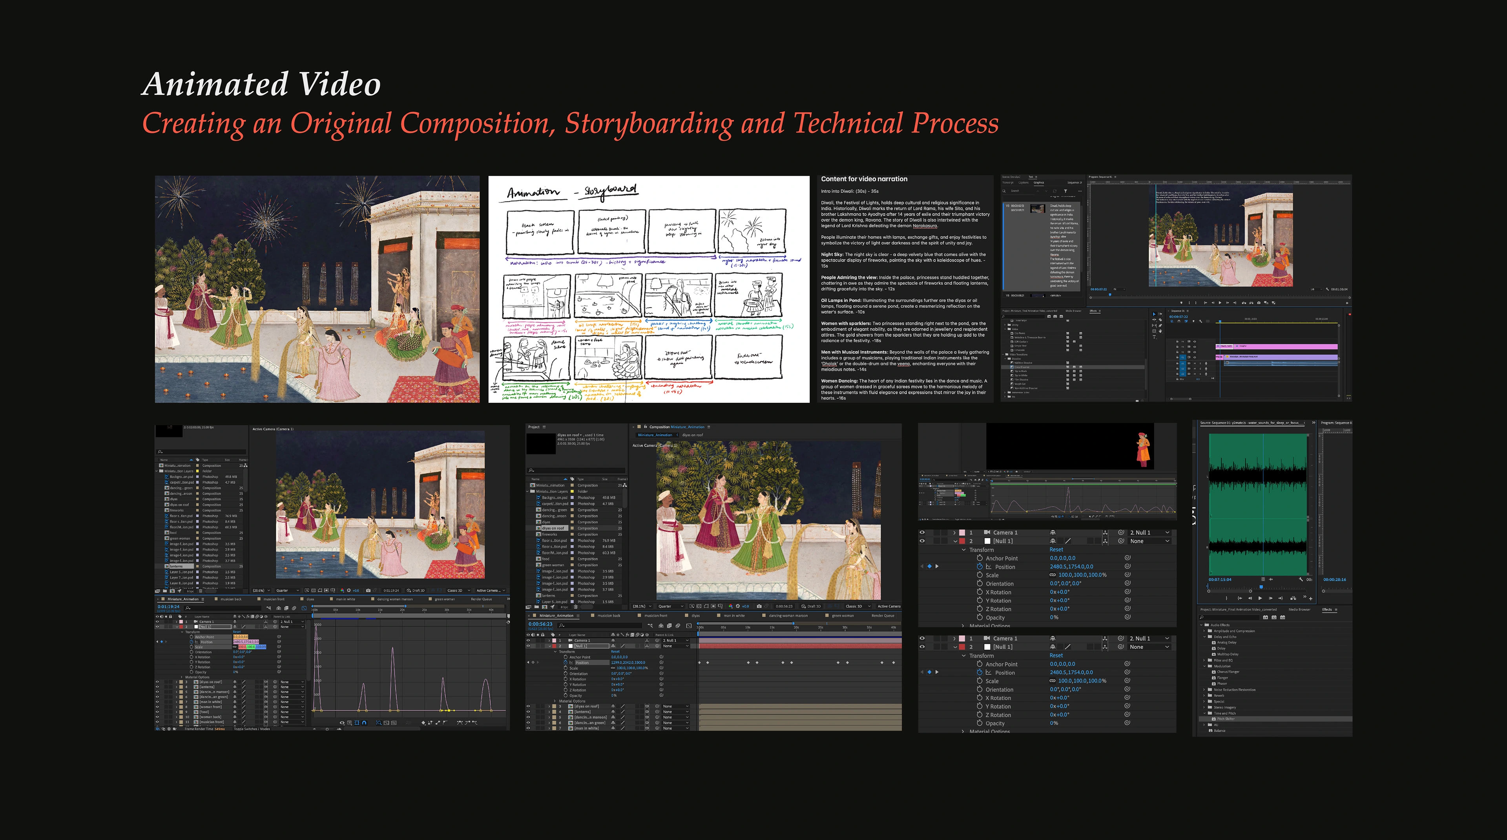The image size is (1507, 840).
Task: Hide man in white layer, second AE timeline
Action: click(x=528, y=728)
